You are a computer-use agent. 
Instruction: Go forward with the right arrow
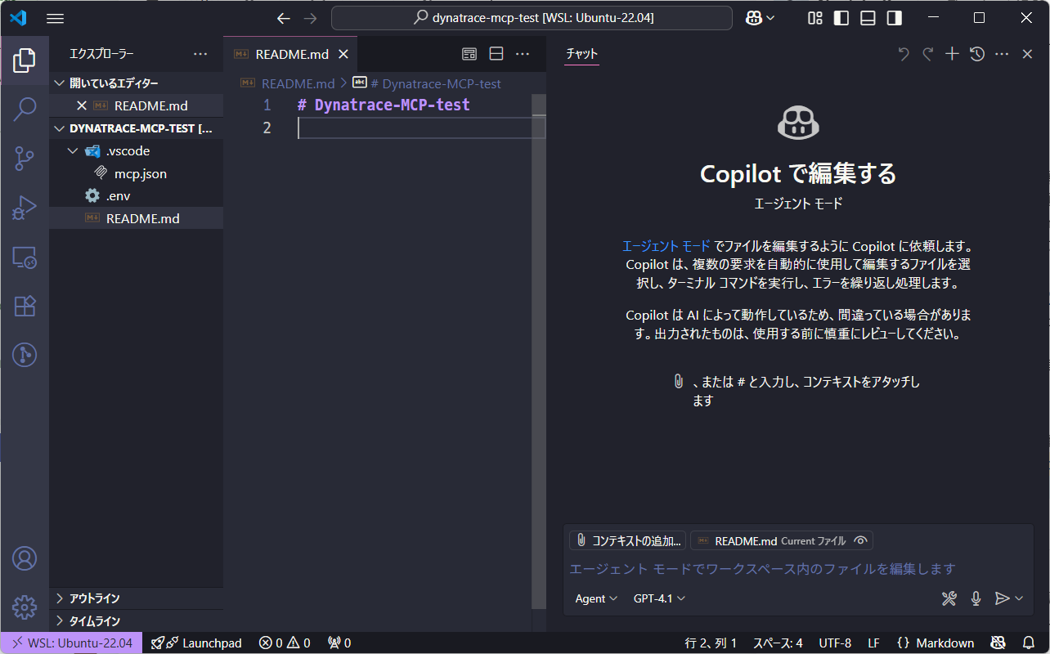[310, 18]
